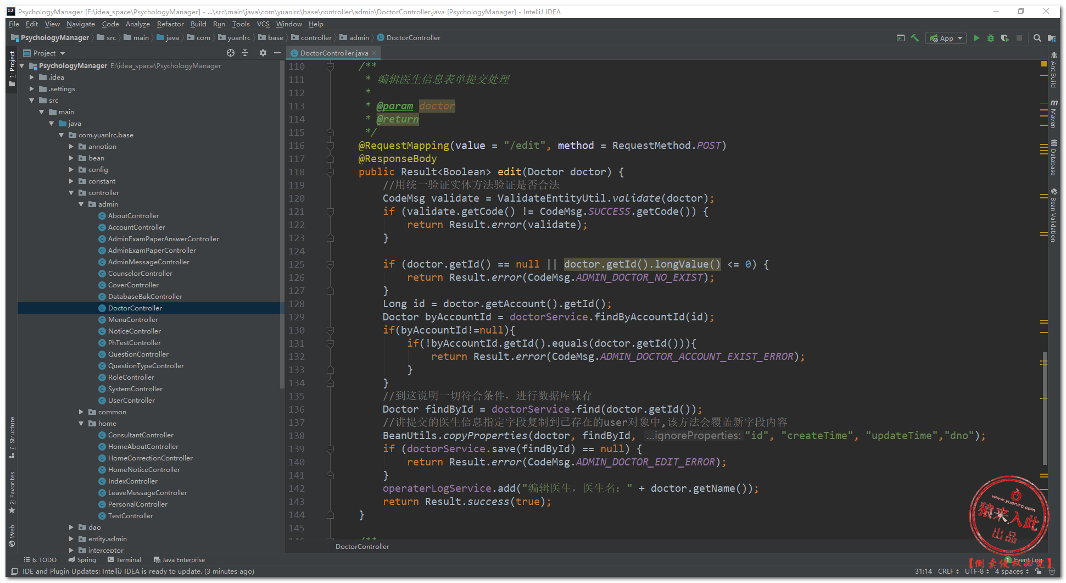Toggle code fold at line 110
This screenshot has width=1066, height=583.
coord(330,66)
